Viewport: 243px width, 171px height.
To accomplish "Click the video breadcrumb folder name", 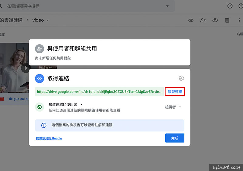I will tap(38, 20).
